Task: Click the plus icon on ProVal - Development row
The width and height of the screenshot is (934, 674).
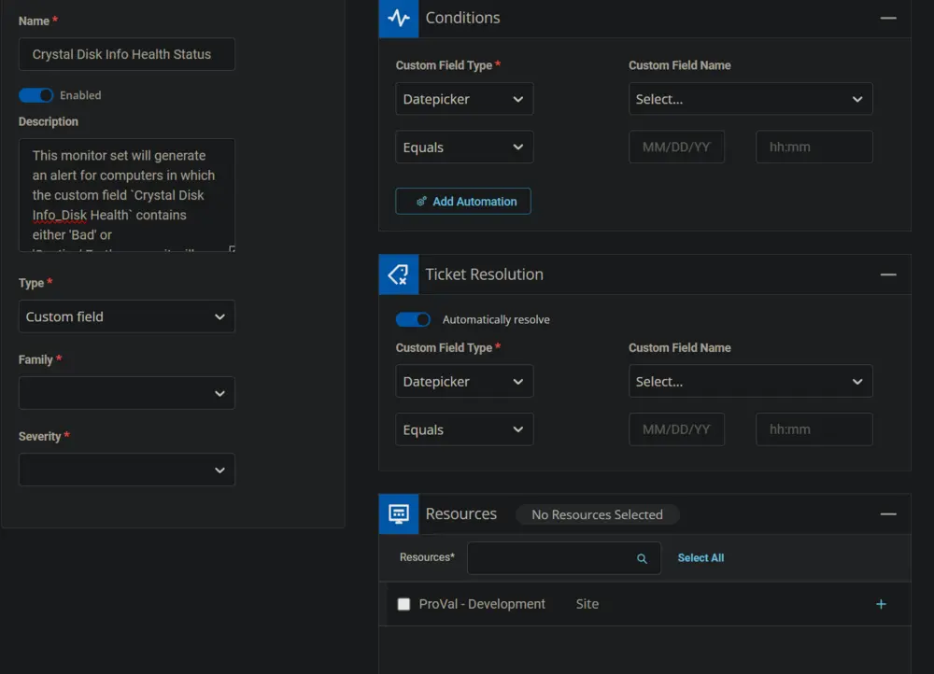Action: tap(881, 604)
